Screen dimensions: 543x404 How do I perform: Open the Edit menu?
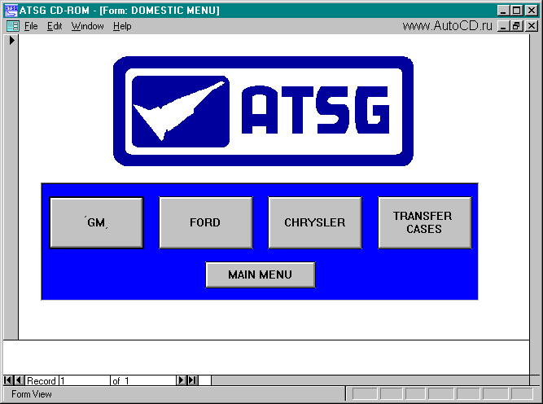pyautogui.click(x=55, y=26)
